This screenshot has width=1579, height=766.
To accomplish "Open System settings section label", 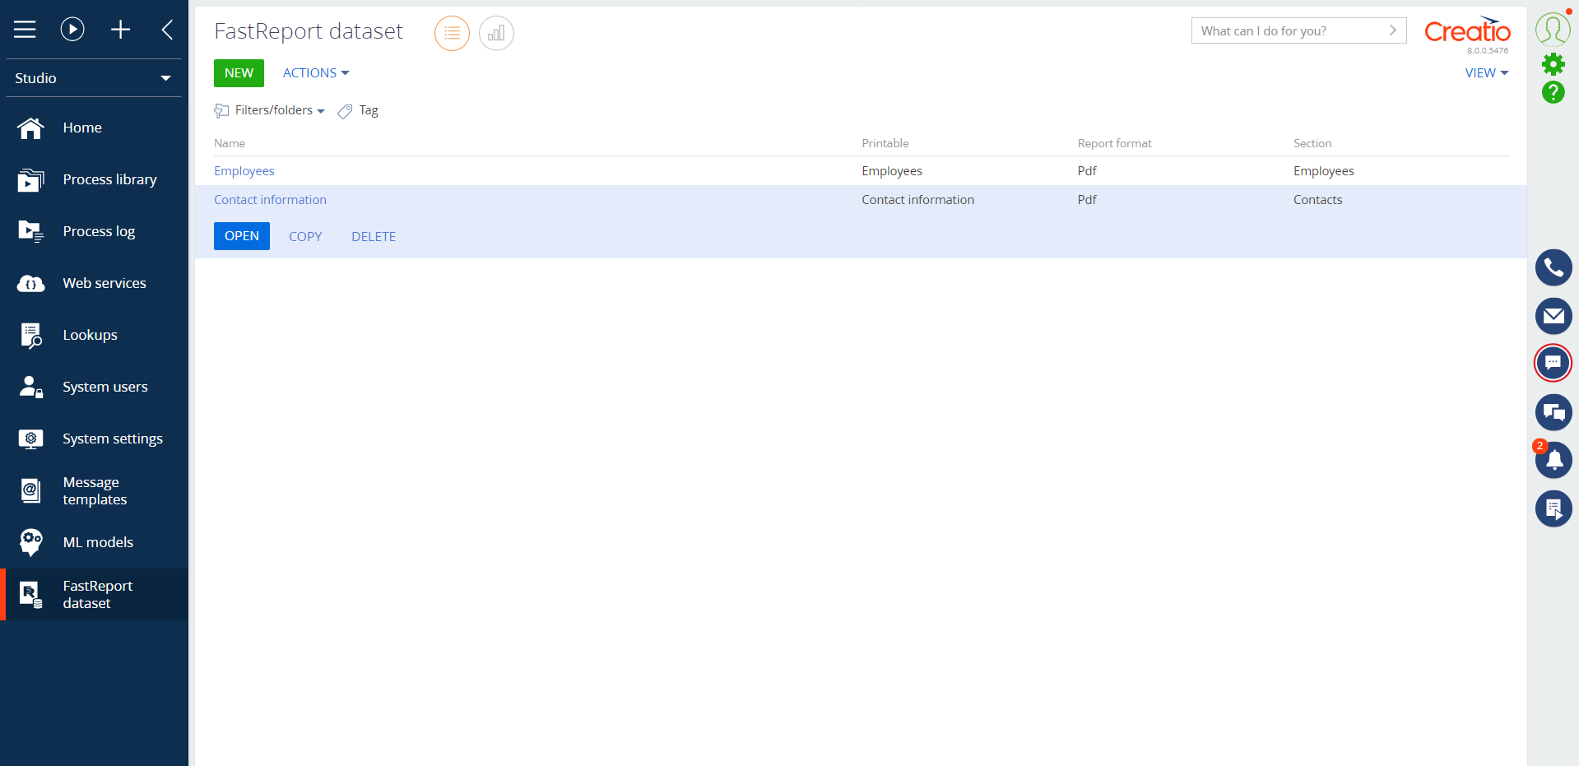I will click(x=113, y=439).
